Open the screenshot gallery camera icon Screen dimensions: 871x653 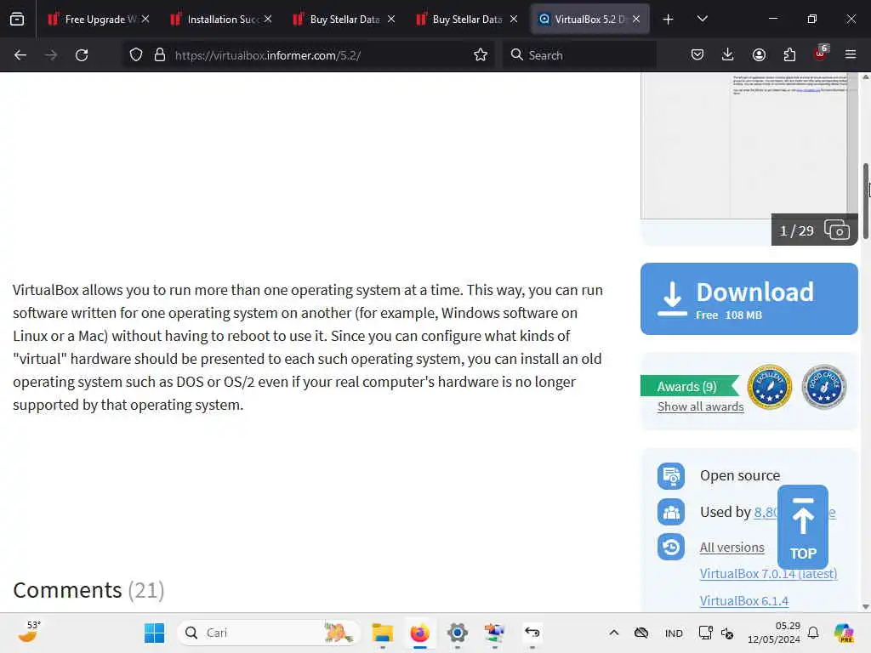837,230
